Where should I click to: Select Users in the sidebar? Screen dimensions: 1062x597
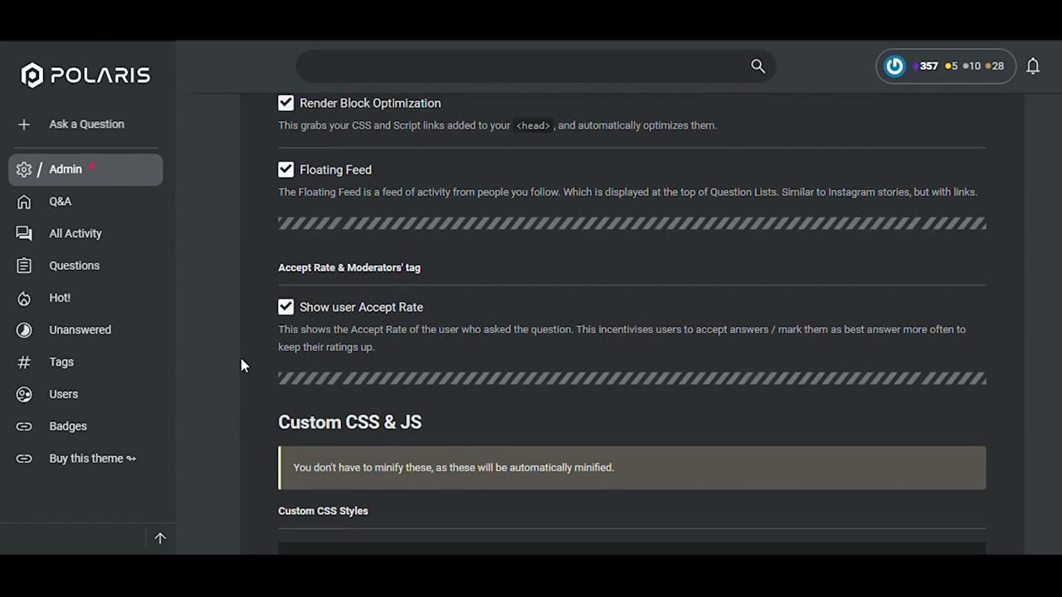(63, 394)
